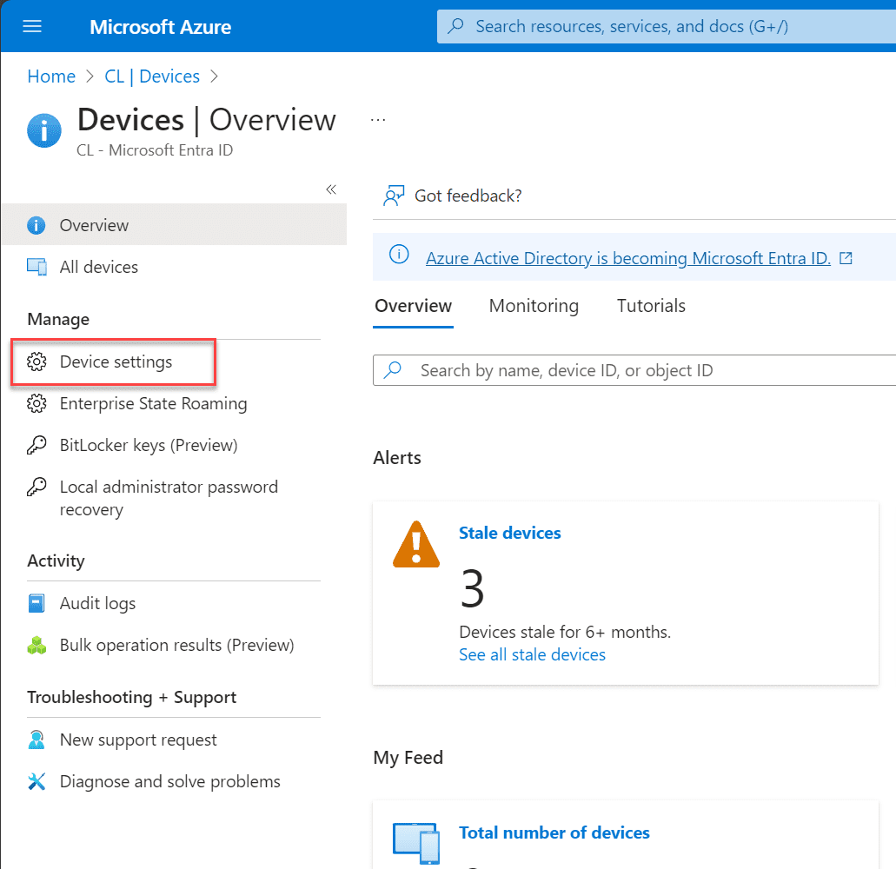The image size is (896, 869).
Task: Click the All devices icon
Action: (x=37, y=267)
